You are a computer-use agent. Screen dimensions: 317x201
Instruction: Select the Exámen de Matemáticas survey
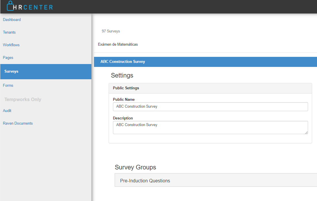click(118, 45)
